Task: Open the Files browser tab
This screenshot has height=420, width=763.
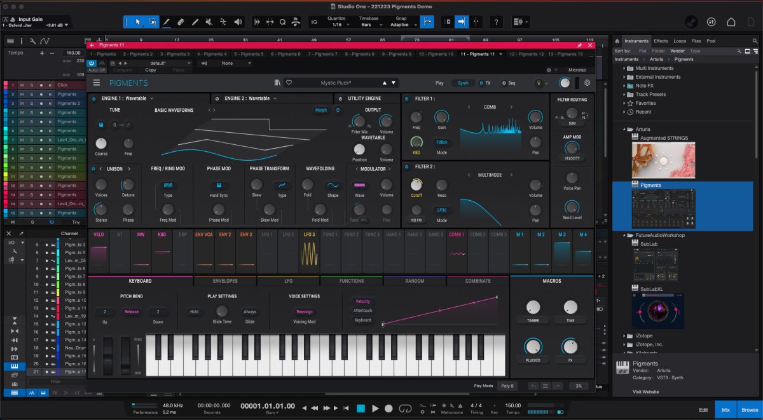Action: [696, 41]
